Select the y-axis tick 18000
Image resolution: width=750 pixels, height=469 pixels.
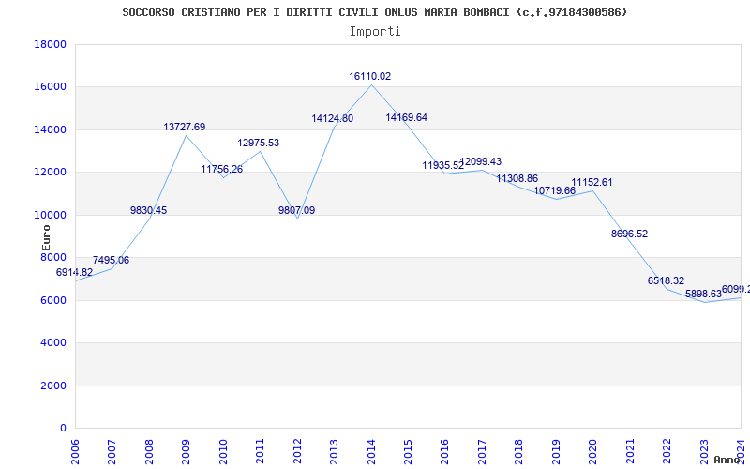click(x=51, y=44)
